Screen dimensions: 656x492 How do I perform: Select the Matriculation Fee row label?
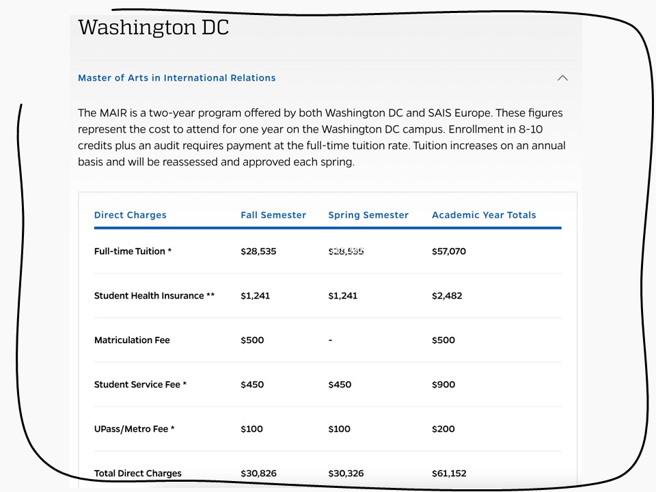tap(132, 340)
